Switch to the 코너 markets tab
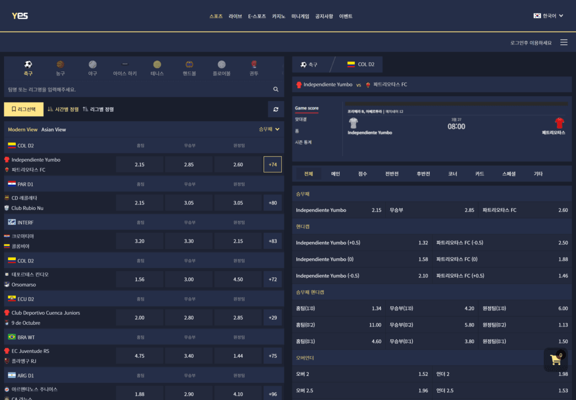Screen dimensions: 576x400 [x=452, y=174]
